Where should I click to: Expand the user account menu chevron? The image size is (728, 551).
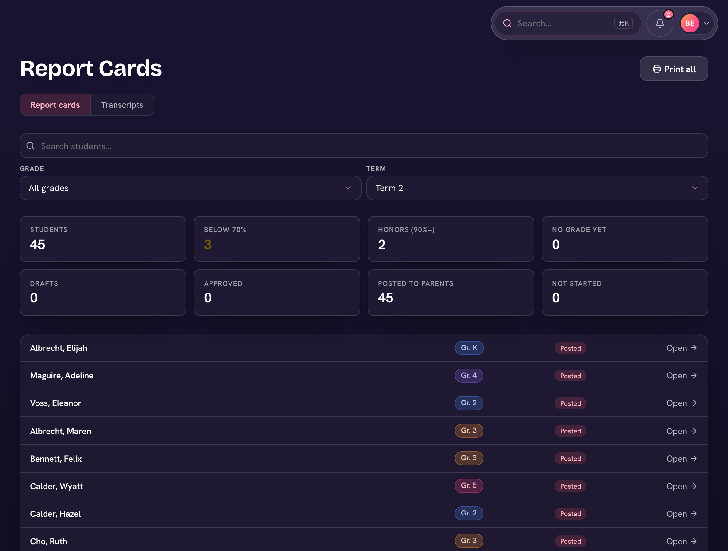point(706,23)
